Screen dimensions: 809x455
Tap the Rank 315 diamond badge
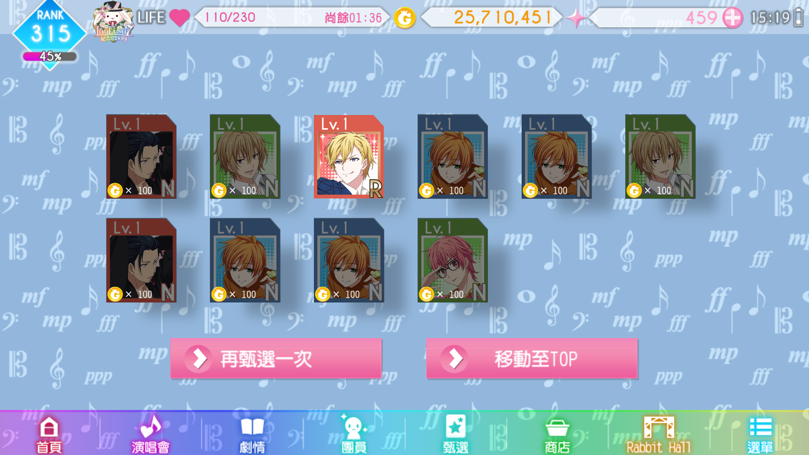tap(50, 29)
